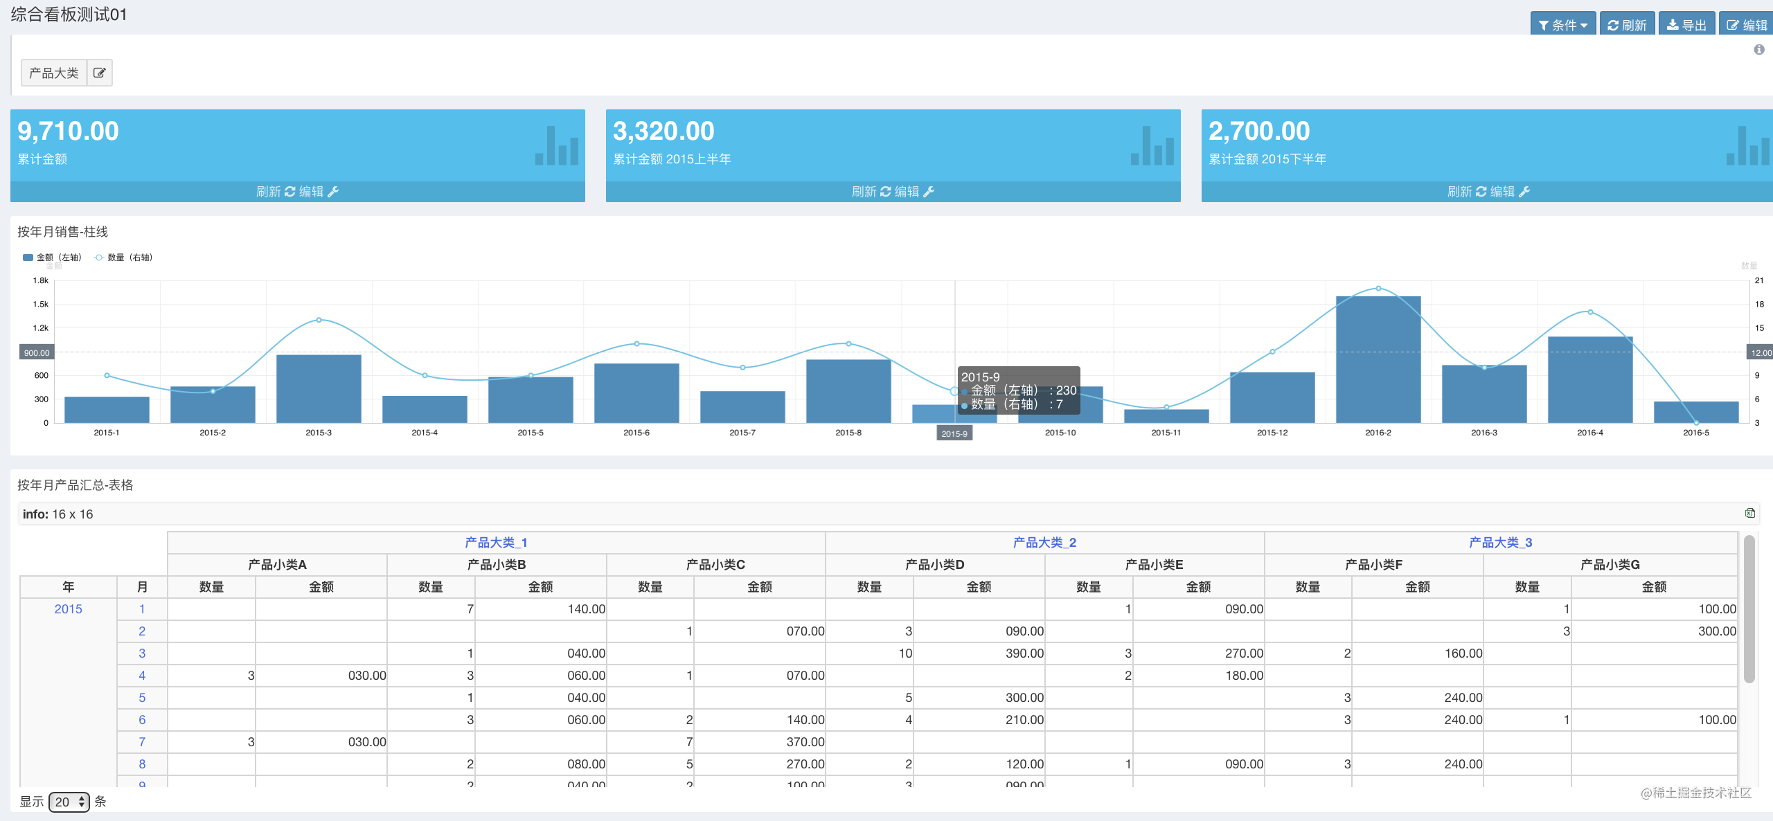Click the 2015-9 axis label
The width and height of the screenshot is (1773, 821).
point(954,433)
